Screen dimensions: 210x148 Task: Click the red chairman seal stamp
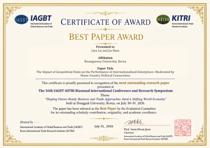click(x=183, y=128)
